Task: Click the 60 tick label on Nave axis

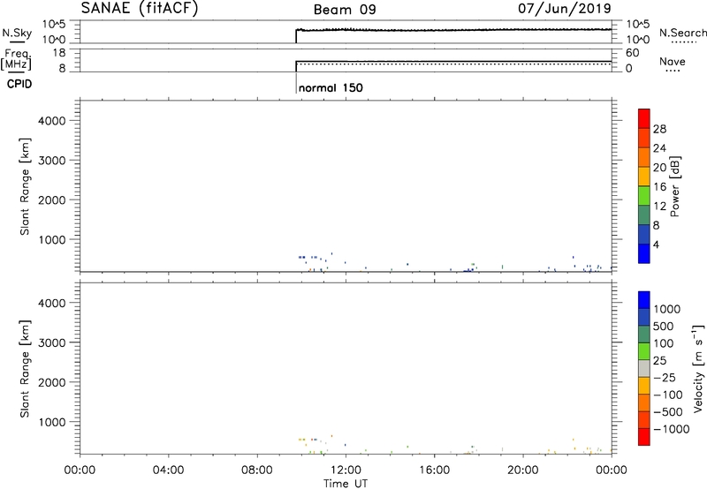Action: tap(633, 53)
